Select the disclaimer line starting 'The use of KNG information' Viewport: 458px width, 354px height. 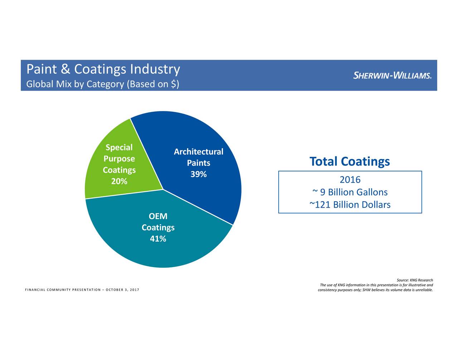[376, 285]
